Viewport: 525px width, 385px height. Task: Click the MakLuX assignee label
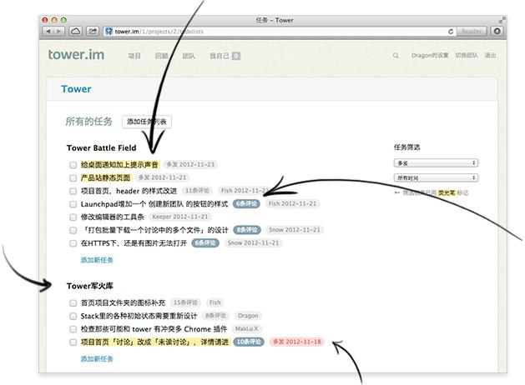246,328
